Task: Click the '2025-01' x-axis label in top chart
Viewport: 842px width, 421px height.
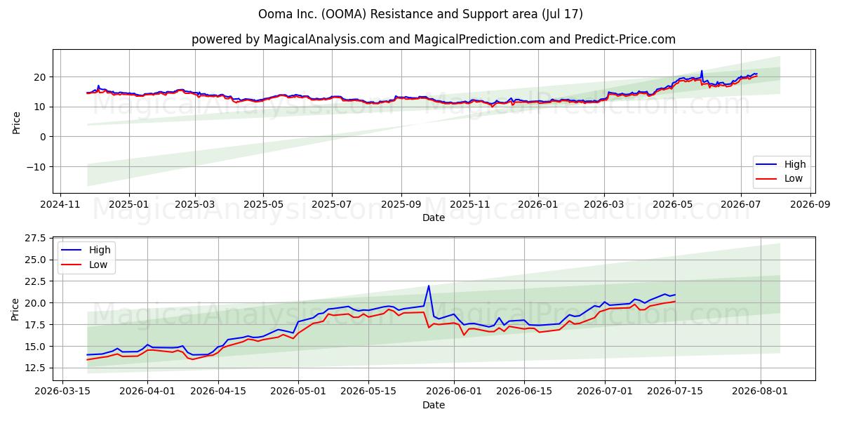Action: (129, 205)
